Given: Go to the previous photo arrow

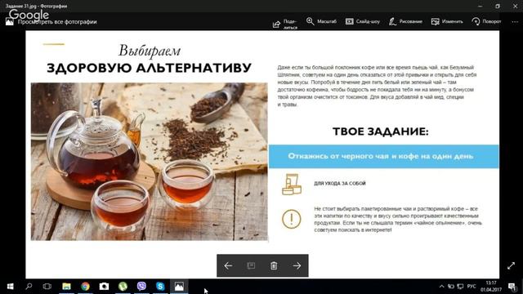Looking at the screenshot, I should (228, 265).
